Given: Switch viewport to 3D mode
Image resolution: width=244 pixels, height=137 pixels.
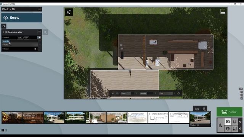Looking at the screenshot, I should (x=113, y=93).
